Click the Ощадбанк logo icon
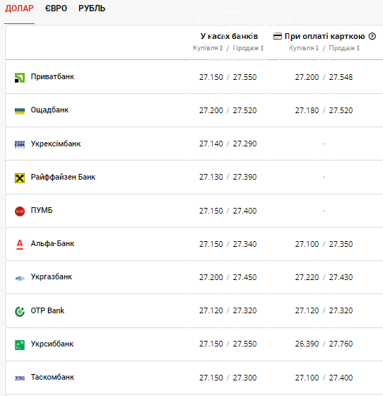 [x=20, y=111]
